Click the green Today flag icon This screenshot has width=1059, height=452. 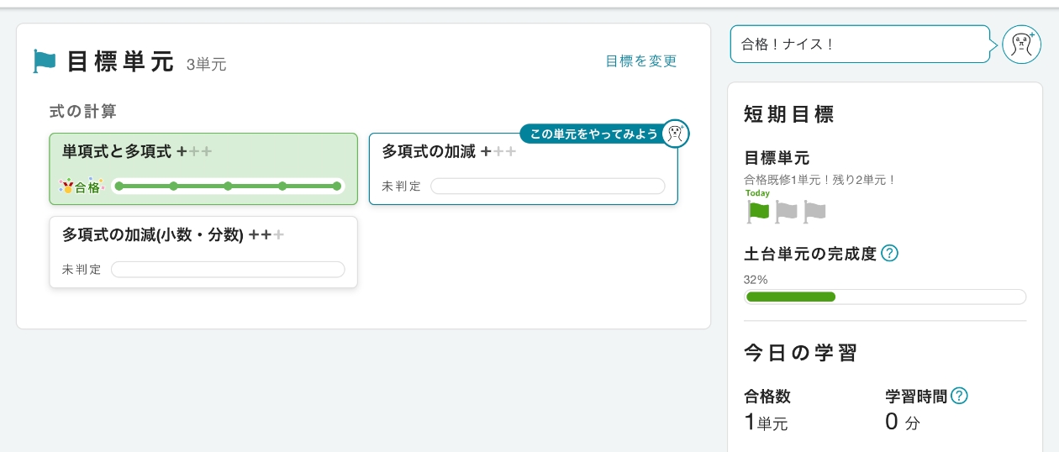[758, 212]
